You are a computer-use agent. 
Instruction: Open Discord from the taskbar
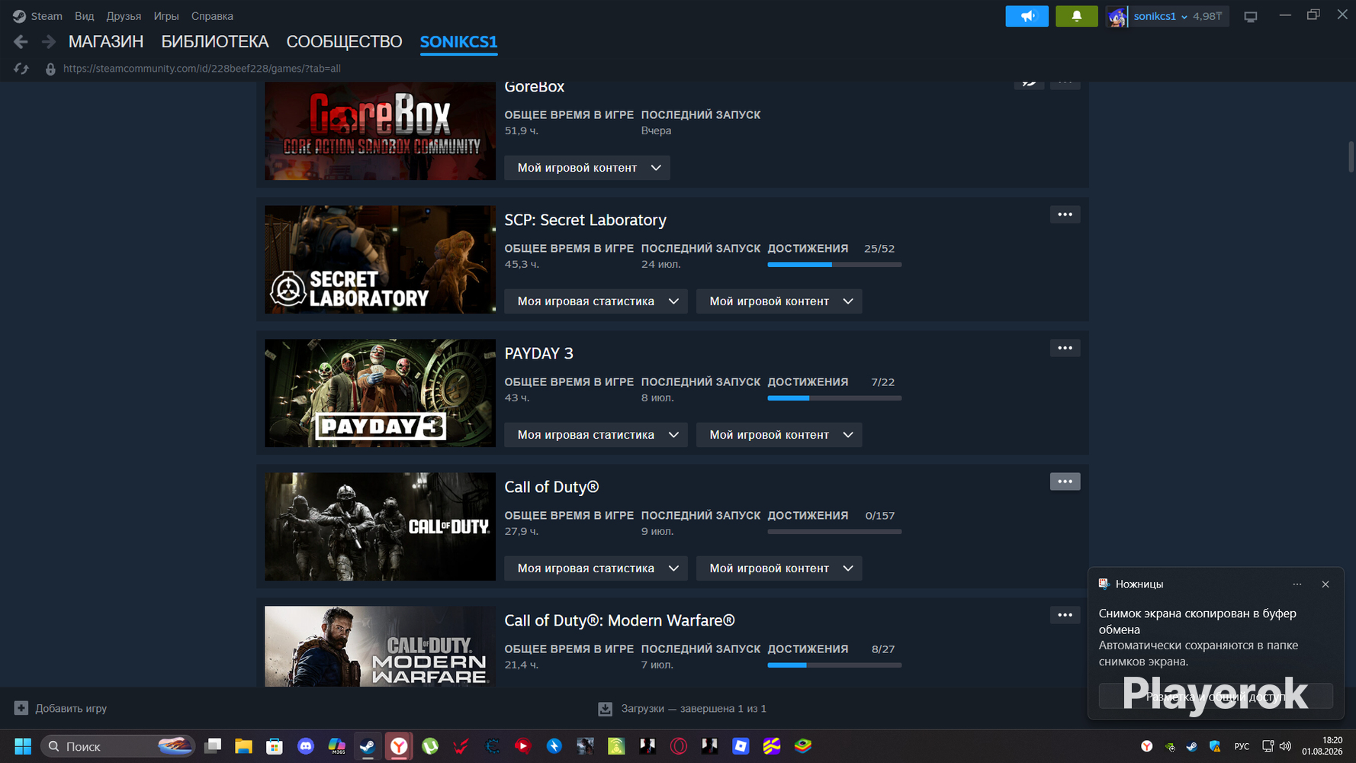click(x=306, y=746)
